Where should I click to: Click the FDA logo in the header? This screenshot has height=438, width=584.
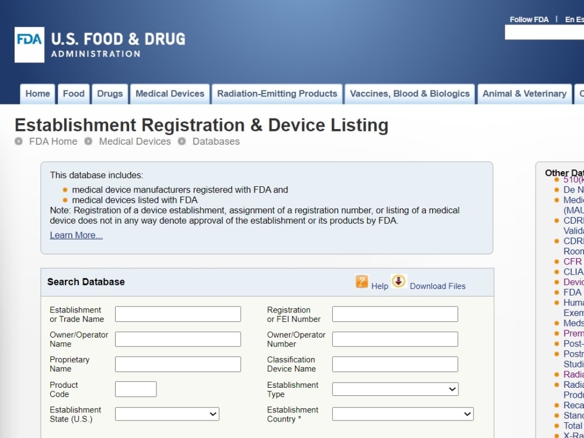click(x=29, y=44)
